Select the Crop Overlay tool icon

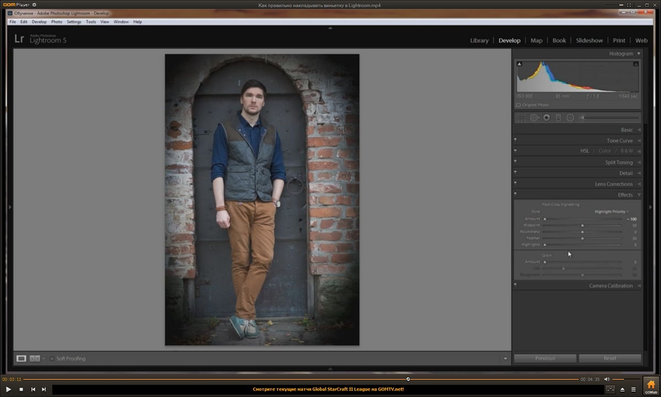click(521, 117)
